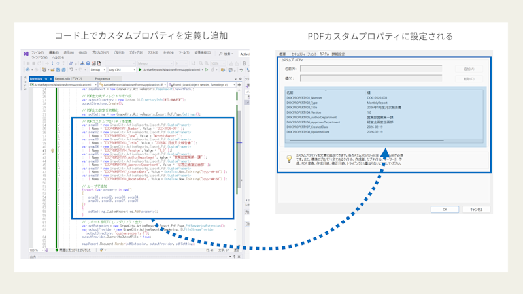Click the 追加(A) button

point(469,69)
